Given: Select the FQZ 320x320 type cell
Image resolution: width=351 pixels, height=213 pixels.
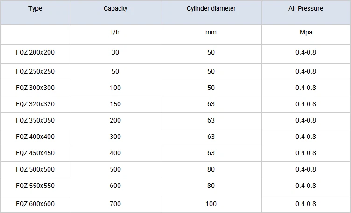Looking at the screenshot, I should [x=35, y=104].
